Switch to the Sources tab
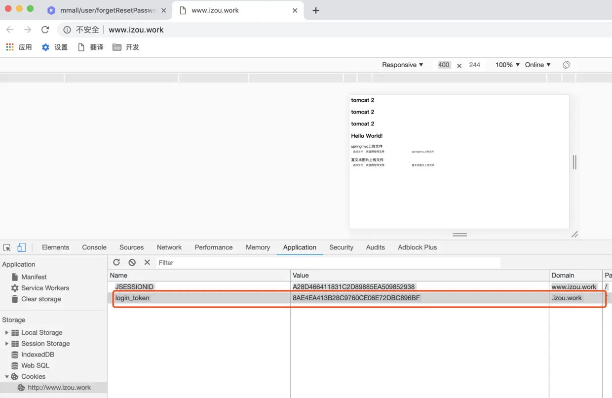The image size is (612, 398). pyautogui.click(x=131, y=247)
